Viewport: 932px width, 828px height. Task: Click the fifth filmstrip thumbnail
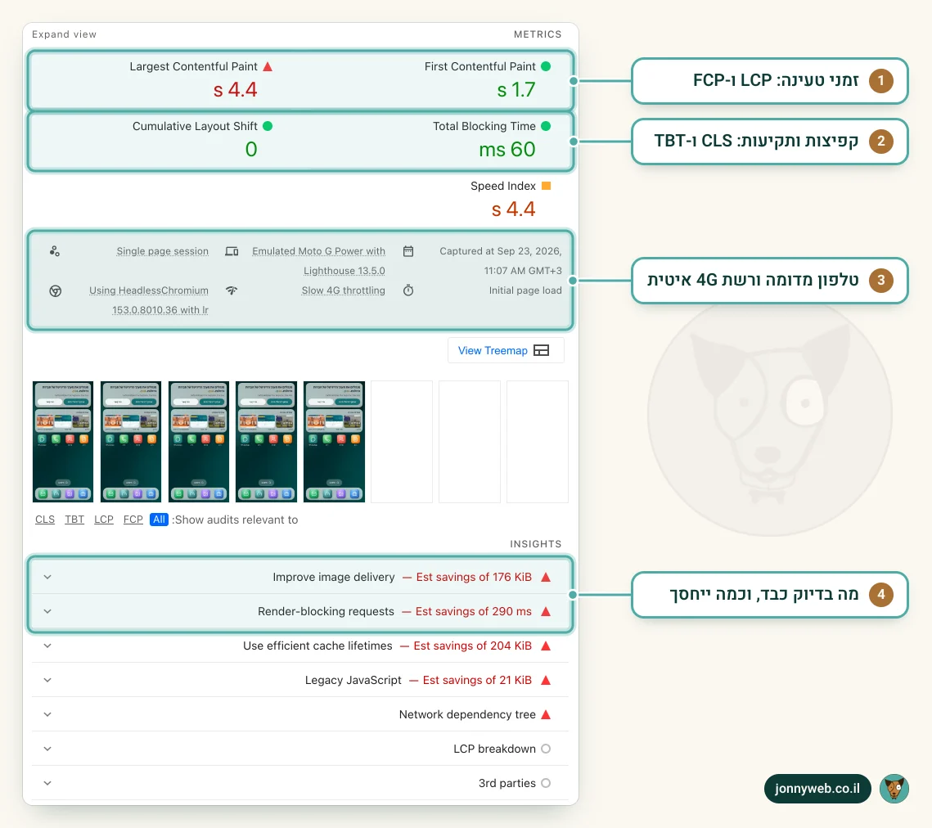pos(334,442)
